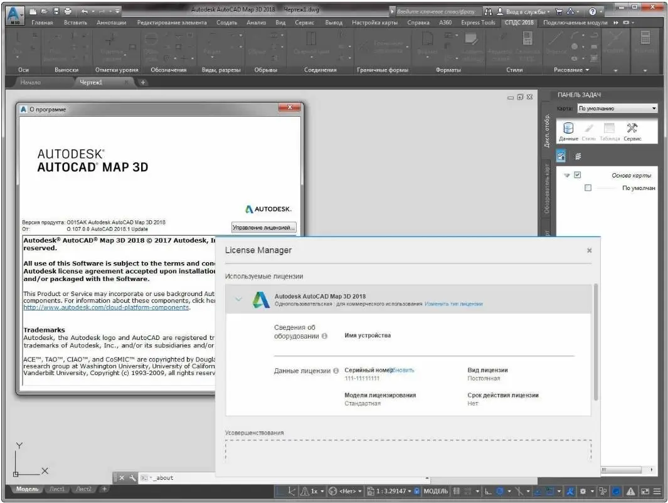
Task: Add a new layout with the plus tab
Action: click(x=104, y=489)
